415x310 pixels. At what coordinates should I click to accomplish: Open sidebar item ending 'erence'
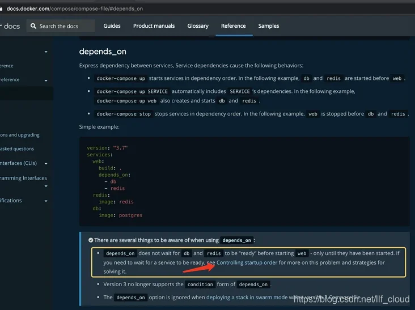tap(7, 66)
